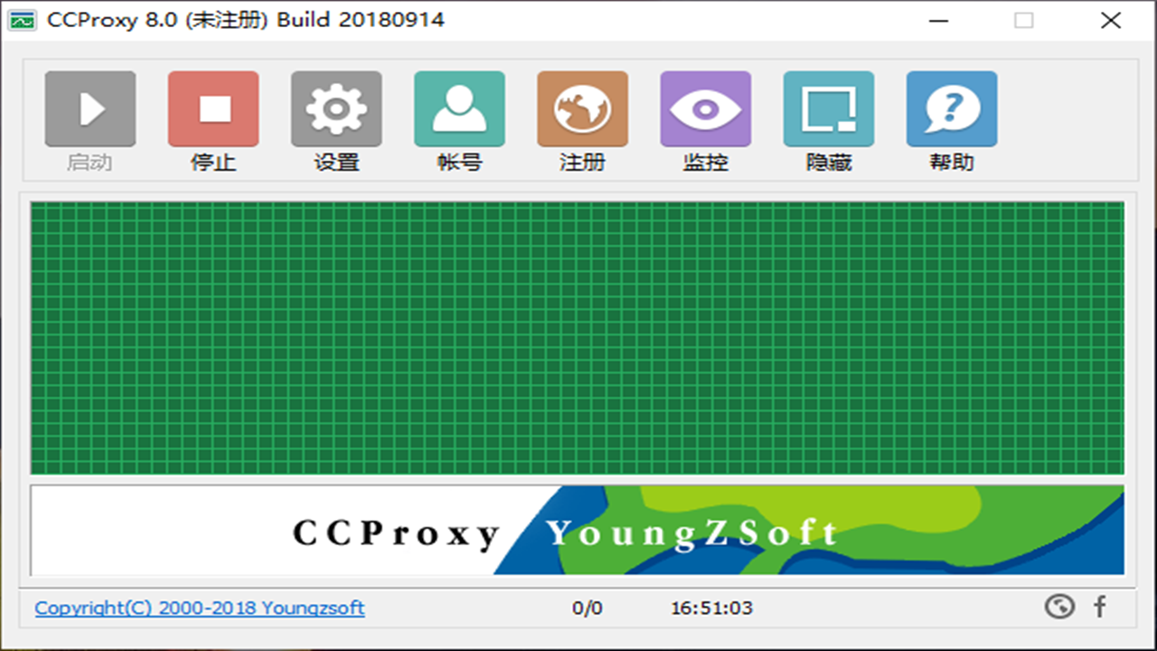Image resolution: width=1157 pixels, height=651 pixels.
Task: Stop the proxy with the red 停止 icon
Action: point(212,107)
